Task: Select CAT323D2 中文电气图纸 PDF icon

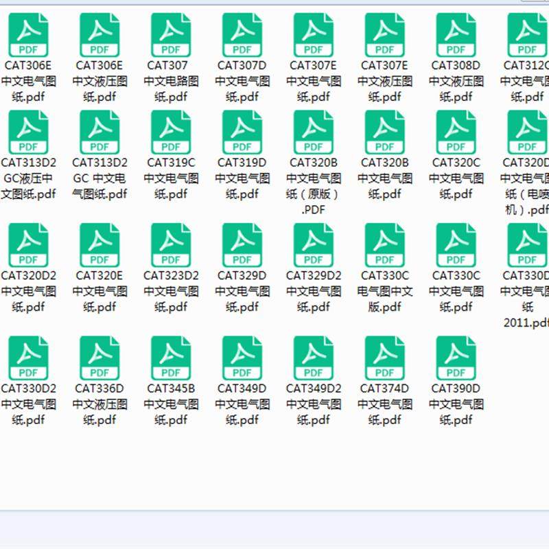Action: tap(171, 245)
